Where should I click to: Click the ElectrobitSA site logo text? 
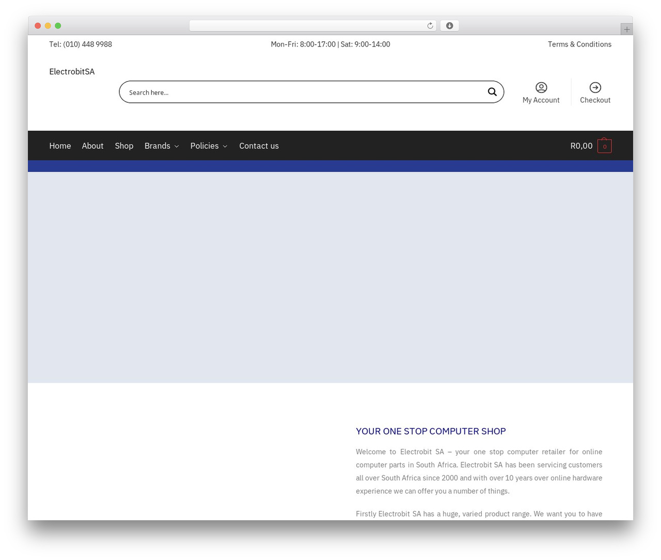click(72, 71)
